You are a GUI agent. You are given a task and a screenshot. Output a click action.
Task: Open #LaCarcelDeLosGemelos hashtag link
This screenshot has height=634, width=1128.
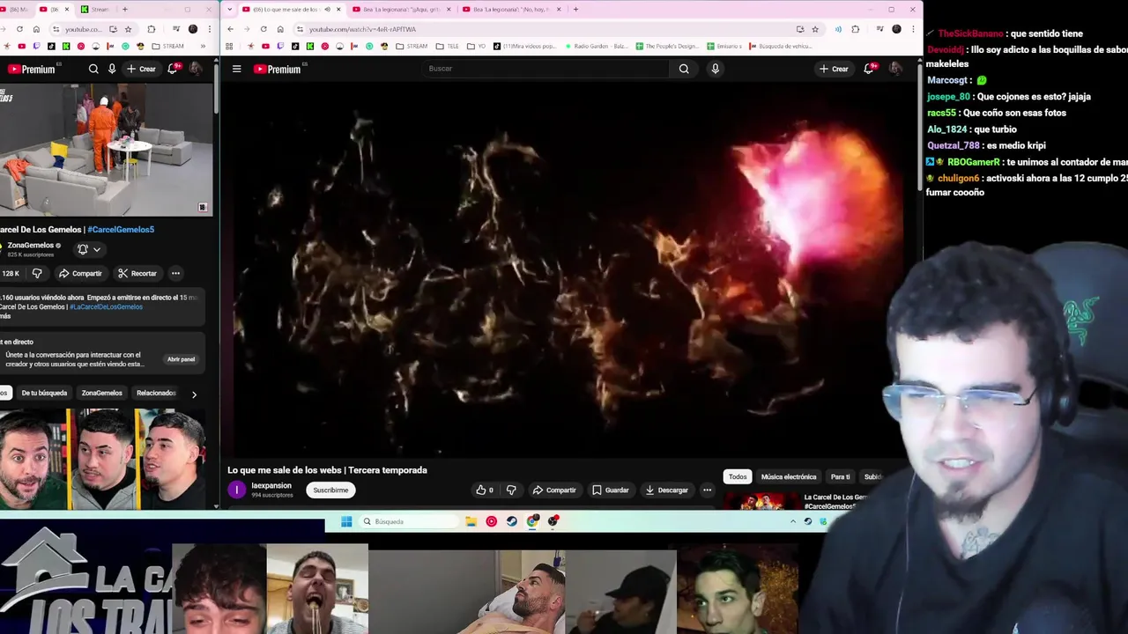coord(106,307)
